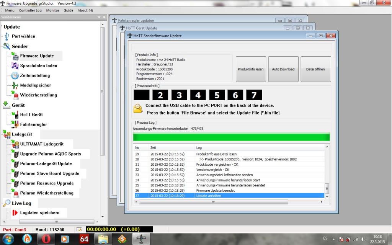Viewport: 392px width, 245px height.
Task: Open the Sendermenü panel dropdown arrow
Action: [99, 17]
